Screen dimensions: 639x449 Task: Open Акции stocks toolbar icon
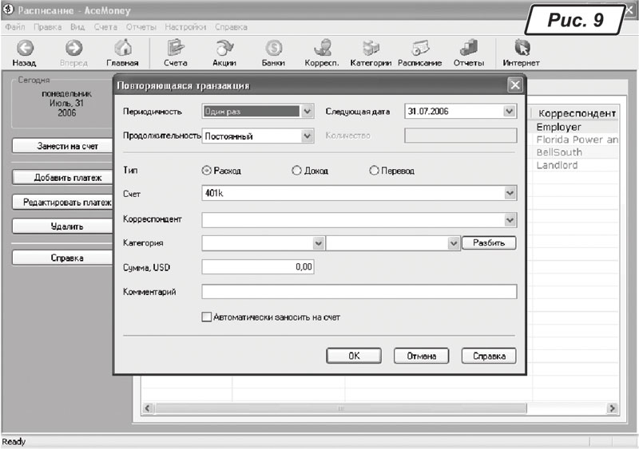pos(224,53)
